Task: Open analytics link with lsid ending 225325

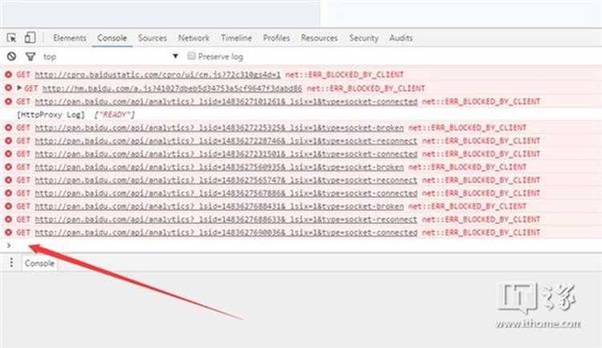Action: point(219,127)
